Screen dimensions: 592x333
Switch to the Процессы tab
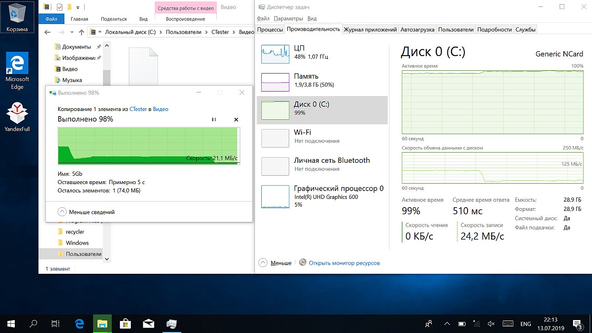click(270, 30)
